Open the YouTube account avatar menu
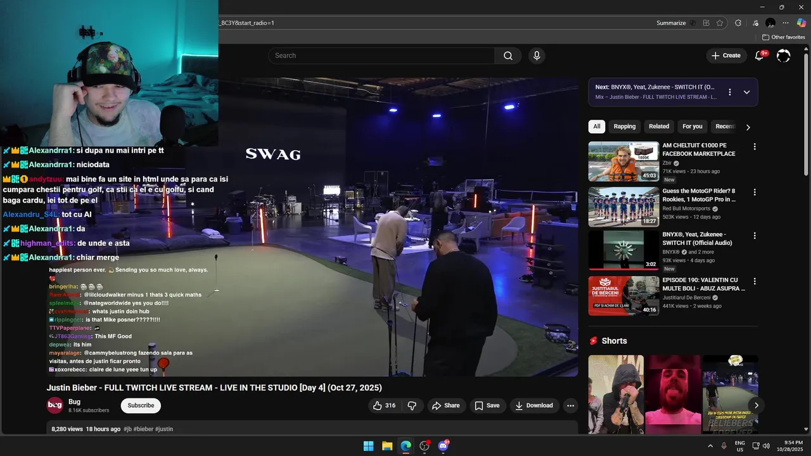Viewport: 811px width, 456px height. click(783, 56)
